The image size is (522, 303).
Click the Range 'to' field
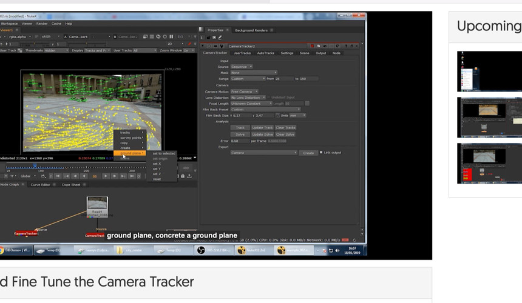[x=308, y=79]
